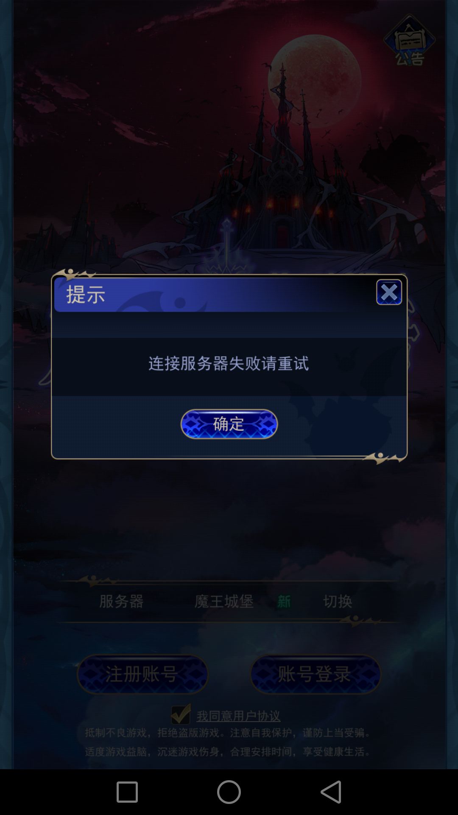Select the 账号登录 login button
Viewport: 458px width, 815px height.
pyautogui.click(x=316, y=674)
